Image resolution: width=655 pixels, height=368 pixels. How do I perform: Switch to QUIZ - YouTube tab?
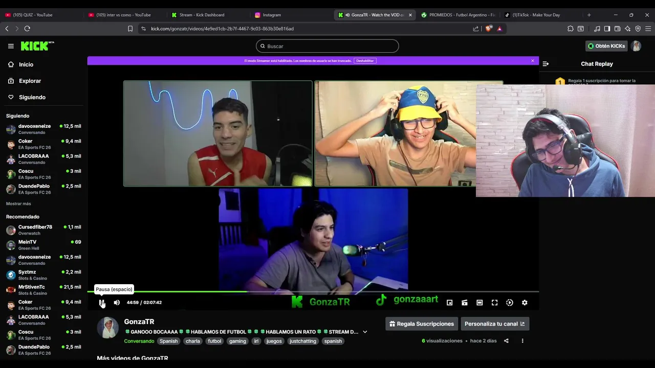tap(41, 15)
